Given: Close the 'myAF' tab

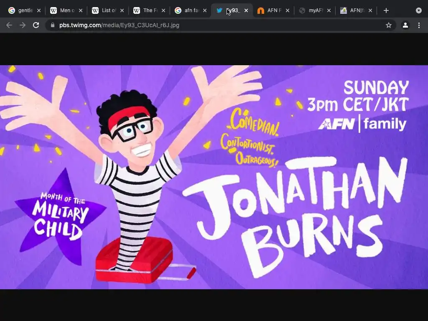Looking at the screenshot, I should point(329,10).
